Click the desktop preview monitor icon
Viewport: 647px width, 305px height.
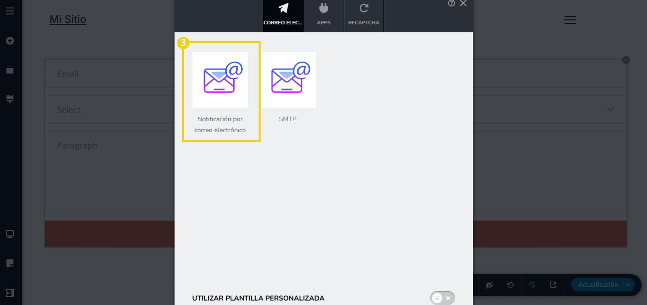tap(10, 234)
